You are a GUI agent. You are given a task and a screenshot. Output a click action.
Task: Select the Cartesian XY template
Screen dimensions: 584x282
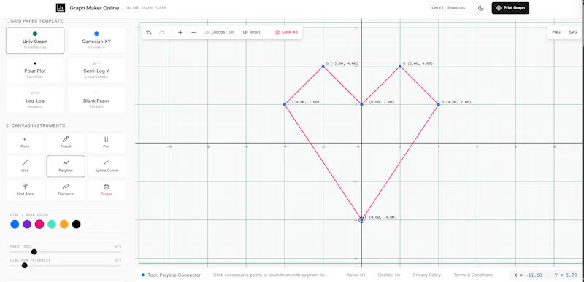coord(96,41)
